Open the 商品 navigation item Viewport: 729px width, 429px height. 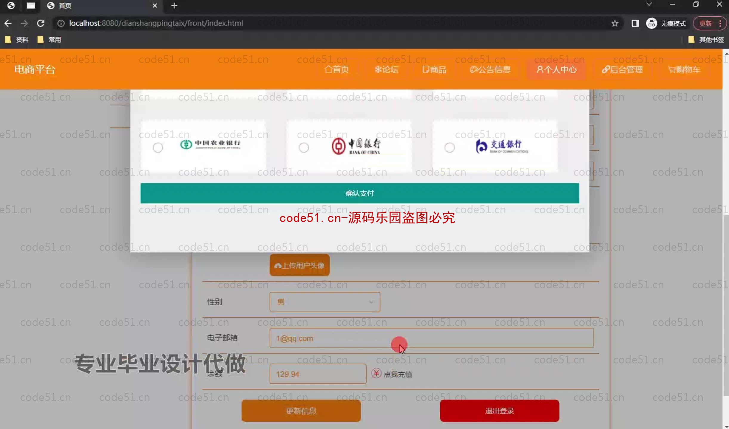[x=434, y=69]
